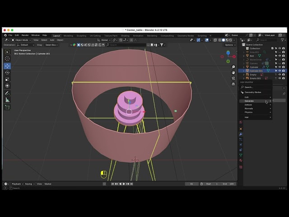
Task: Open Object Mode dropdown
Action: pos(21,40)
